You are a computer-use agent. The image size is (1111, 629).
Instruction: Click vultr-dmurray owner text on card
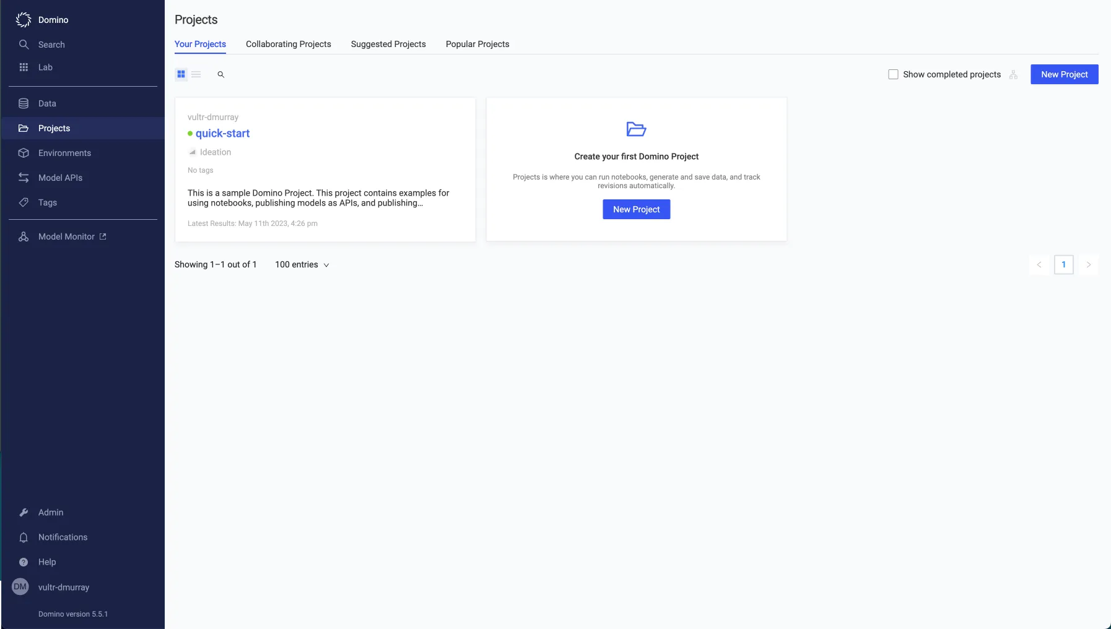click(x=213, y=117)
